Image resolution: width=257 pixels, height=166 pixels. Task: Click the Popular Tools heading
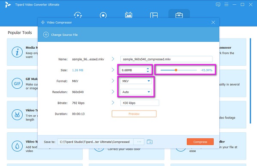tap(20, 32)
